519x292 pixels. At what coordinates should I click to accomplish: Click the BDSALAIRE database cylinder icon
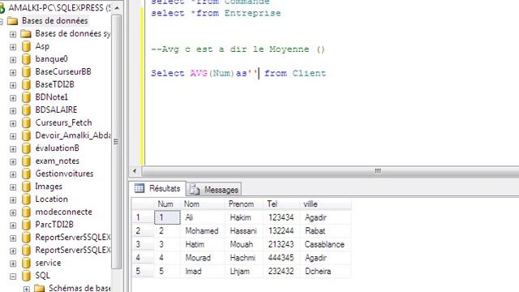tap(26, 110)
